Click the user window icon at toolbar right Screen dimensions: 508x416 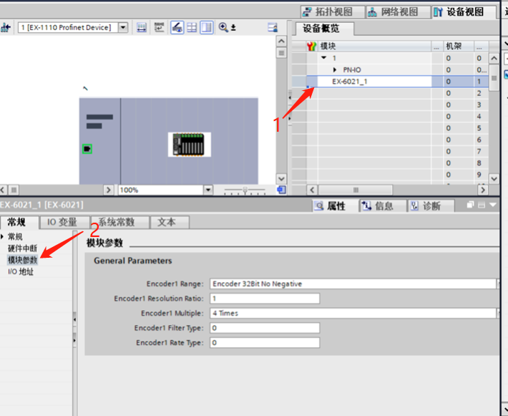tap(273, 27)
